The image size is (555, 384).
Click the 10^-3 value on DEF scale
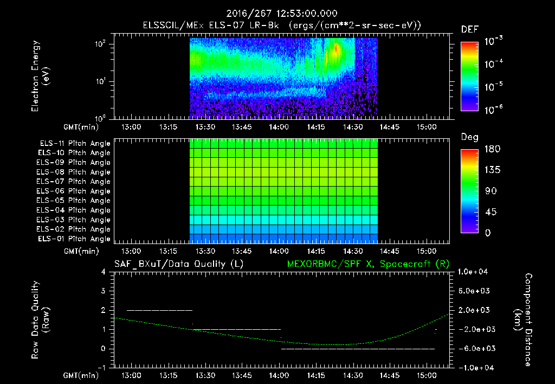point(493,41)
